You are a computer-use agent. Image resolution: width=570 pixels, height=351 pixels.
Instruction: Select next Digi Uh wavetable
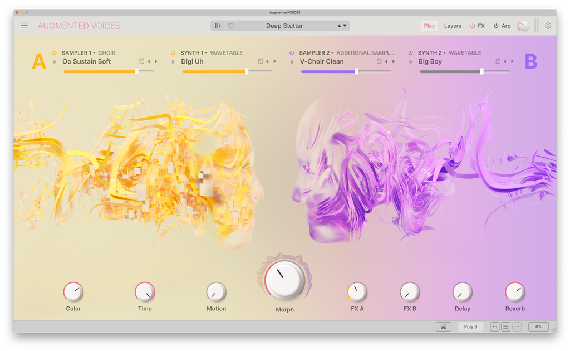(x=275, y=61)
